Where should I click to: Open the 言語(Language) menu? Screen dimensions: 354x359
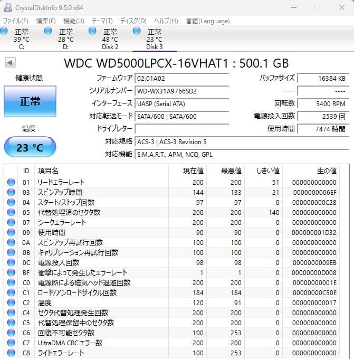(x=207, y=21)
